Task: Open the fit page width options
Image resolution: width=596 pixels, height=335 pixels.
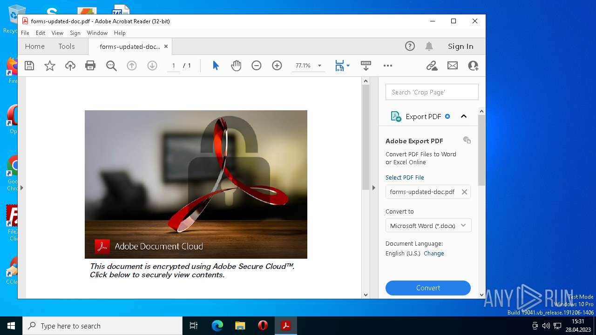Action: tap(342, 66)
